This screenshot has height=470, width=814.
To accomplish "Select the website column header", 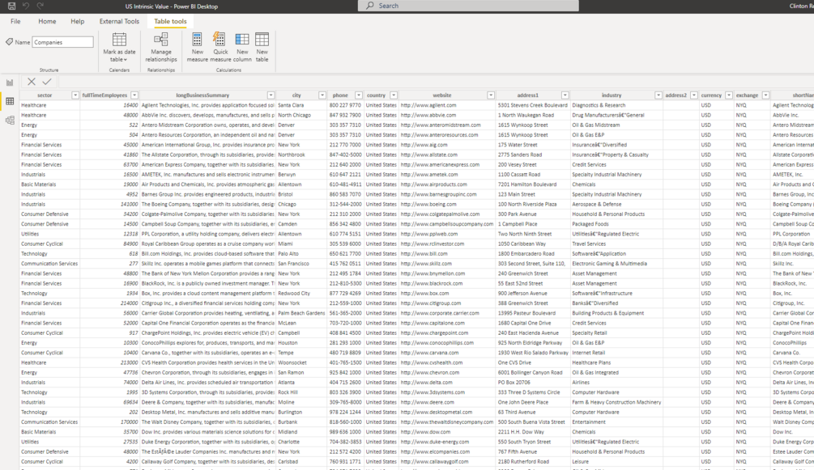I will [x=441, y=95].
